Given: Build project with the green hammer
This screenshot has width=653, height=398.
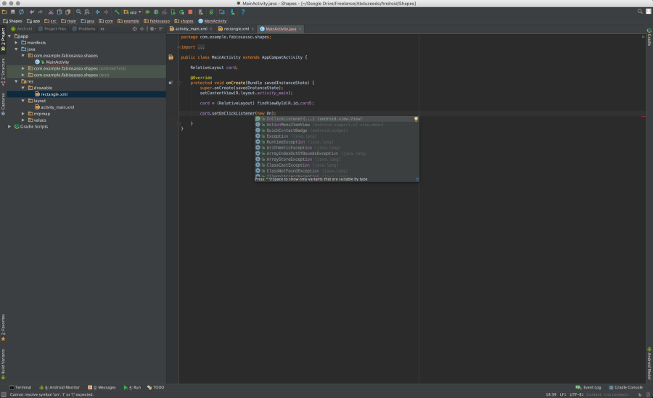Looking at the screenshot, I should pyautogui.click(x=117, y=12).
